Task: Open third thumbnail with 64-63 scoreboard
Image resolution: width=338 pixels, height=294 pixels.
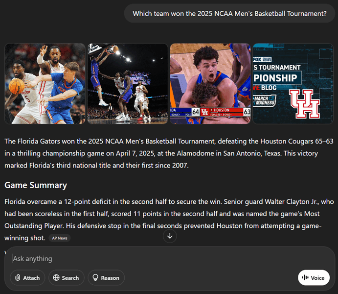Action: [210, 84]
